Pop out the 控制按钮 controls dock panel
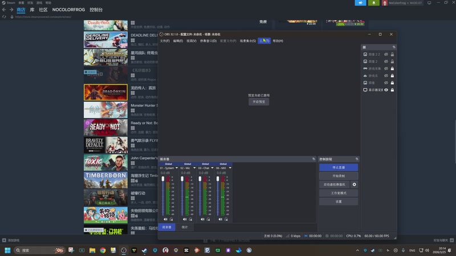The image size is (456, 256). (x=357, y=159)
